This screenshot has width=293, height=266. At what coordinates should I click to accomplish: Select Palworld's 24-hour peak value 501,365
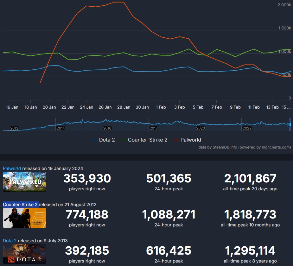pos(169,178)
